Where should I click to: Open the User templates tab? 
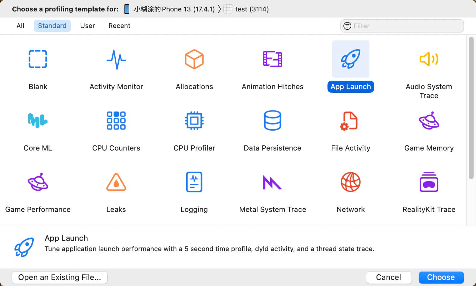pyautogui.click(x=87, y=26)
